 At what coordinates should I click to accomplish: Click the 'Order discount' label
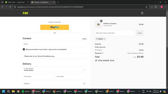pyautogui.click(x=100, y=47)
